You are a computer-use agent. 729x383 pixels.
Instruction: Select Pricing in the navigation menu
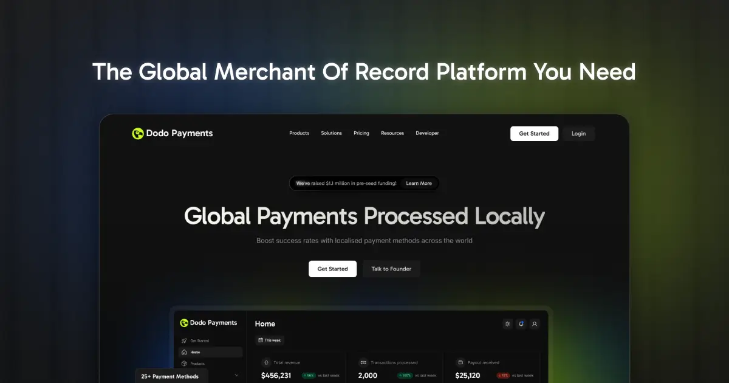pyautogui.click(x=361, y=133)
